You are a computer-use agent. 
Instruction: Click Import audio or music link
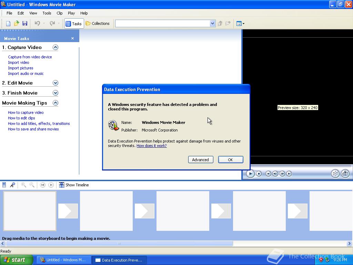click(26, 73)
